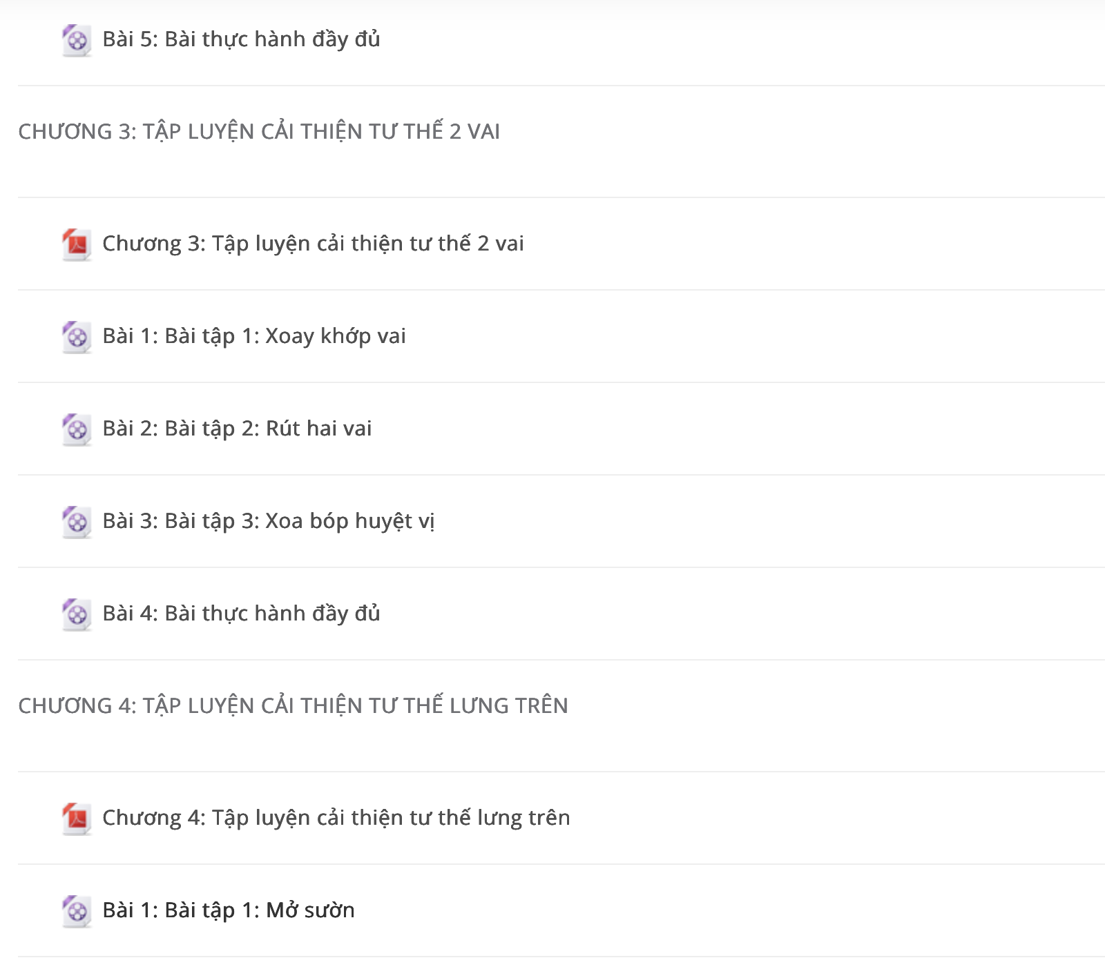Screen dimensions: 1105x958
Task: Select section heading CHƯƠNG 3 TƯ THẾ 2 VAI
Action: click(x=259, y=131)
